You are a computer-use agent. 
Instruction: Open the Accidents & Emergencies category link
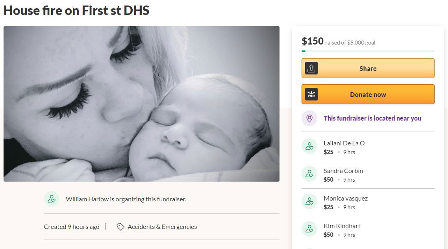click(162, 227)
